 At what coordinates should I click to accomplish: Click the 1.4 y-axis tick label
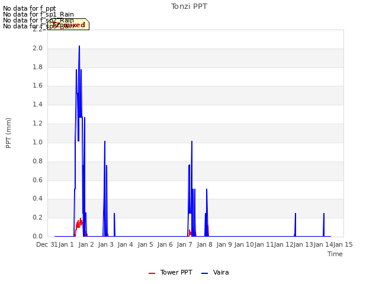tap(37, 104)
